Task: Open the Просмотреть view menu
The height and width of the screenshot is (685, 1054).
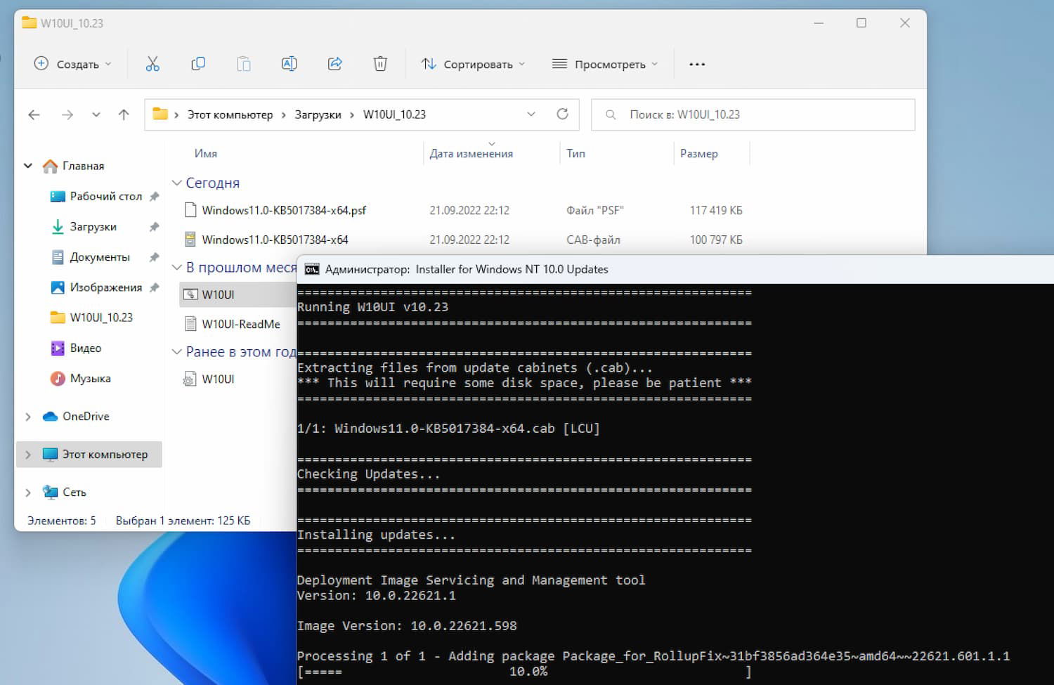Action: pyautogui.click(x=605, y=64)
